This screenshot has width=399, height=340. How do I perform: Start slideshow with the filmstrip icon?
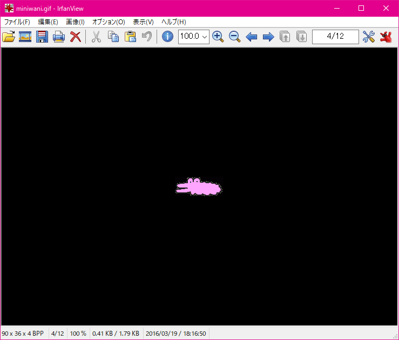25,37
